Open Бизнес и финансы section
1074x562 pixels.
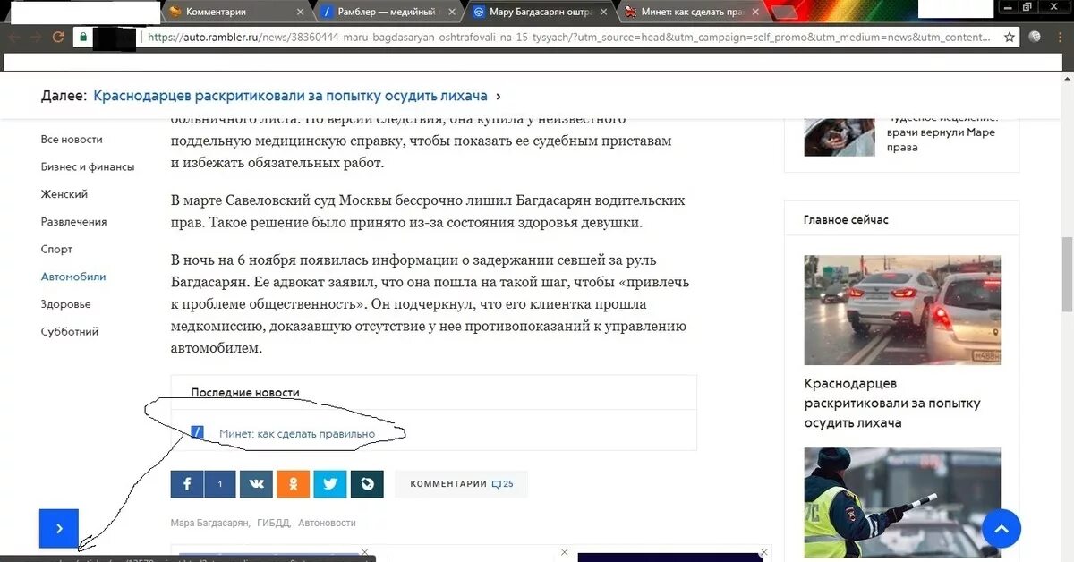click(88, 166)
